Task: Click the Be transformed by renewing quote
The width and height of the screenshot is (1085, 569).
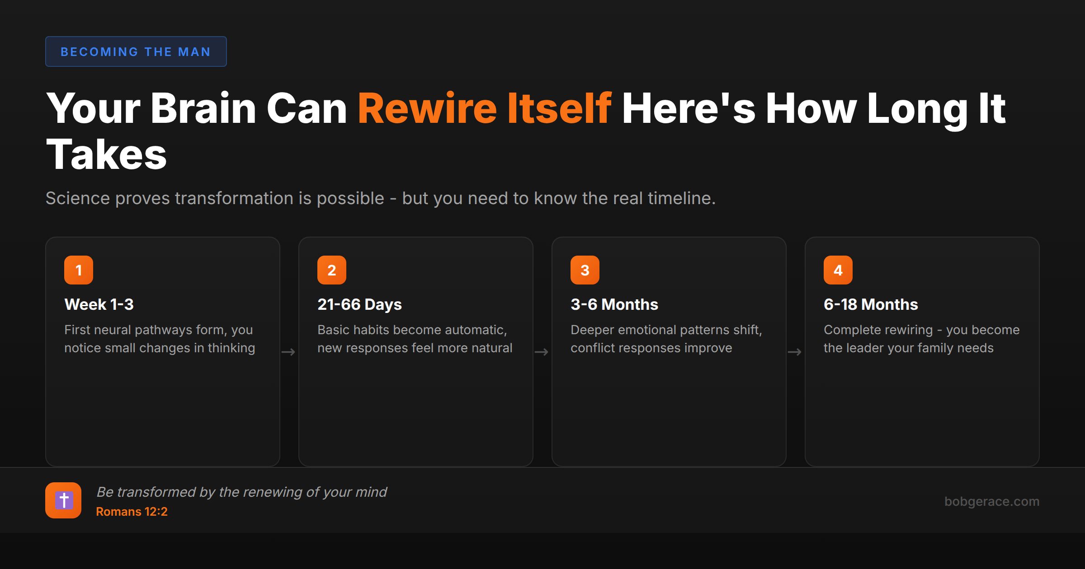Action: pos(242,492)
